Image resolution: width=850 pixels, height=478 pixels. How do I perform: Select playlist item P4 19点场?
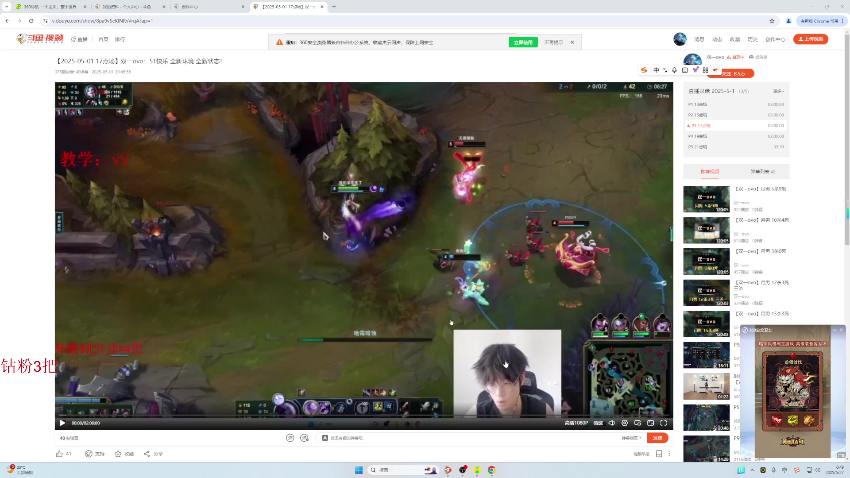tap(736, 136)
